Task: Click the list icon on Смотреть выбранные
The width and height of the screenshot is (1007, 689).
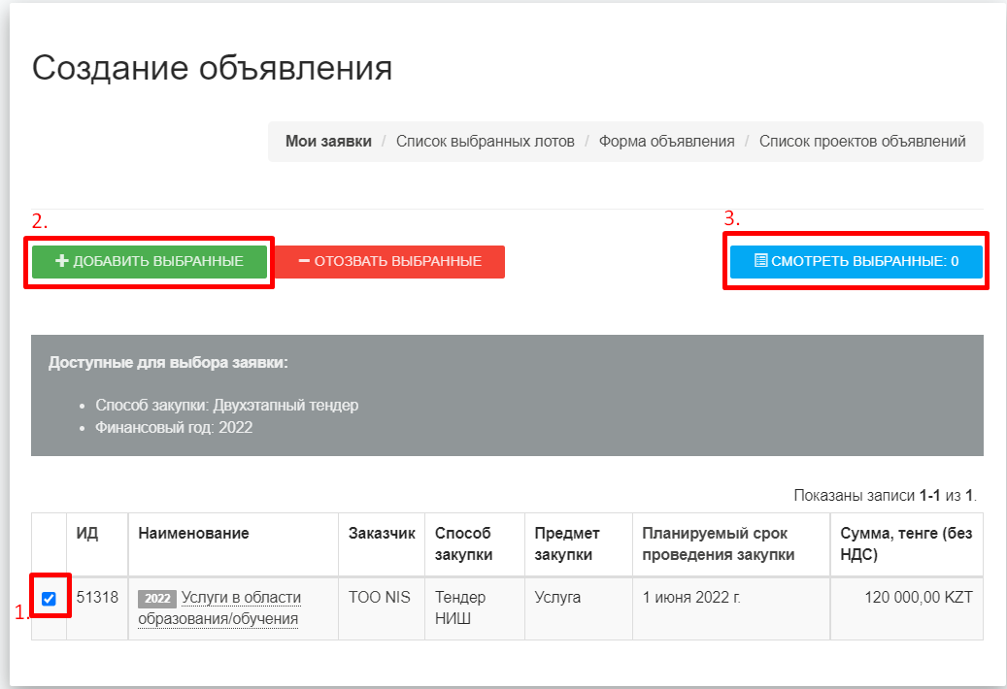Action: click(x=761, y=261)
